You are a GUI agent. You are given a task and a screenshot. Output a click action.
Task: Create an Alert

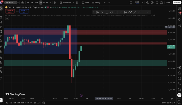[x=85, y=3]
